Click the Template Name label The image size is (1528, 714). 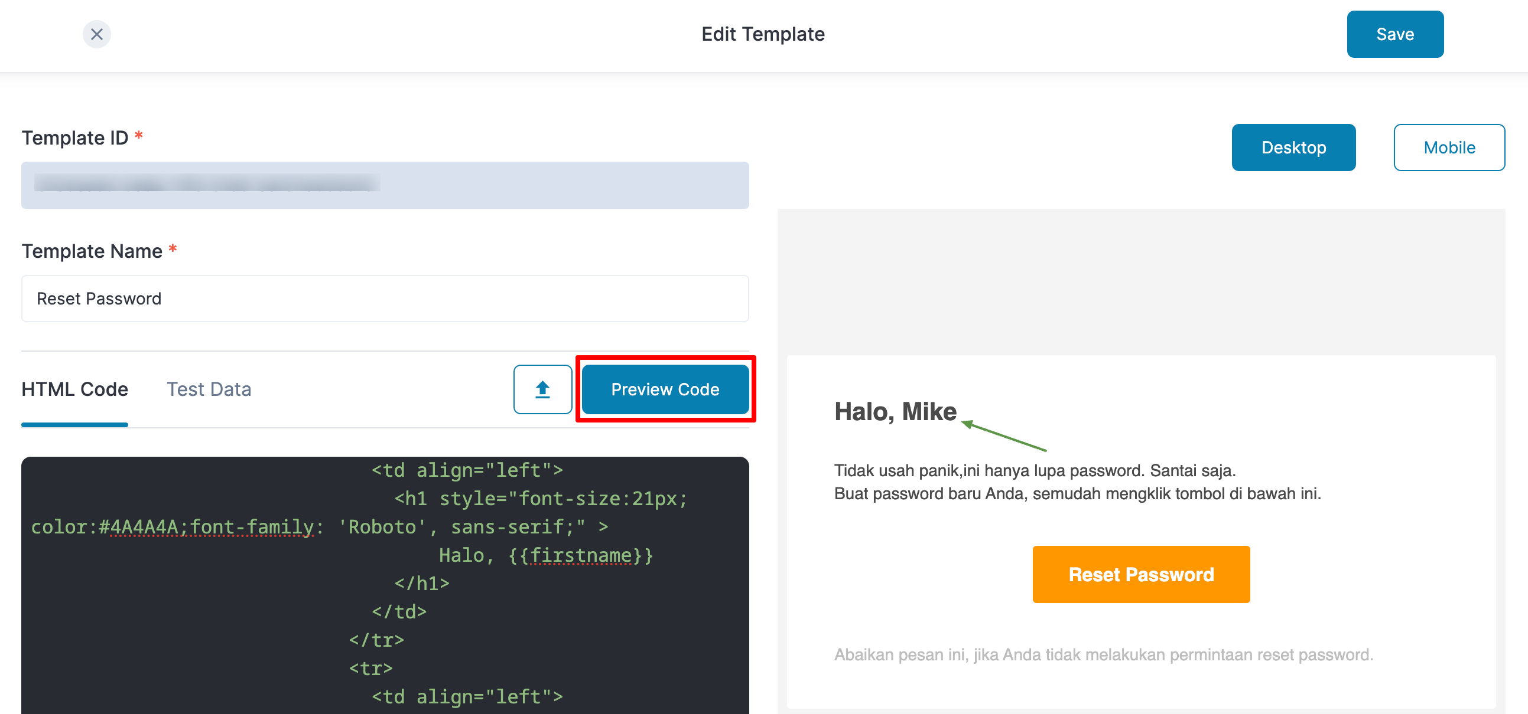[92, 251]
